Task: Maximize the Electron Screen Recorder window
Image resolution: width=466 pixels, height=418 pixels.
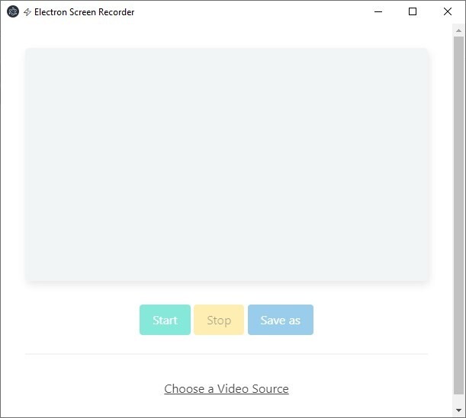Action: (x=413, y=12)
